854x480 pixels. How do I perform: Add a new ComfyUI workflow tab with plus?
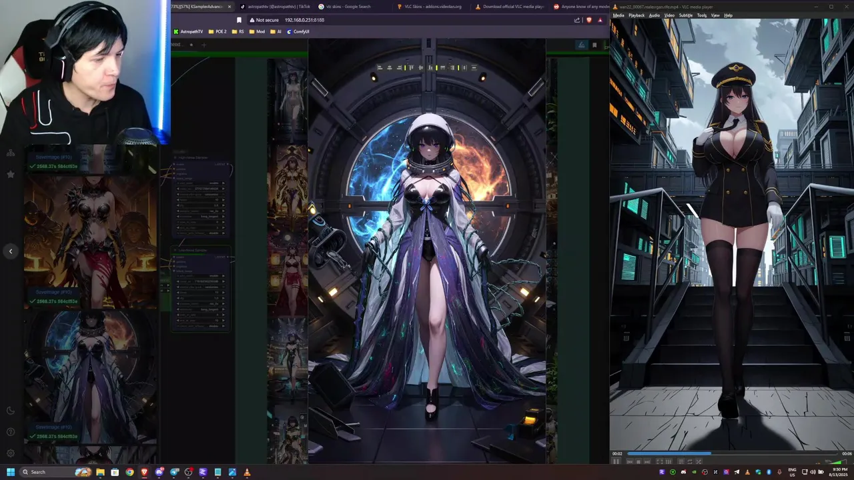tap(203, 45)
